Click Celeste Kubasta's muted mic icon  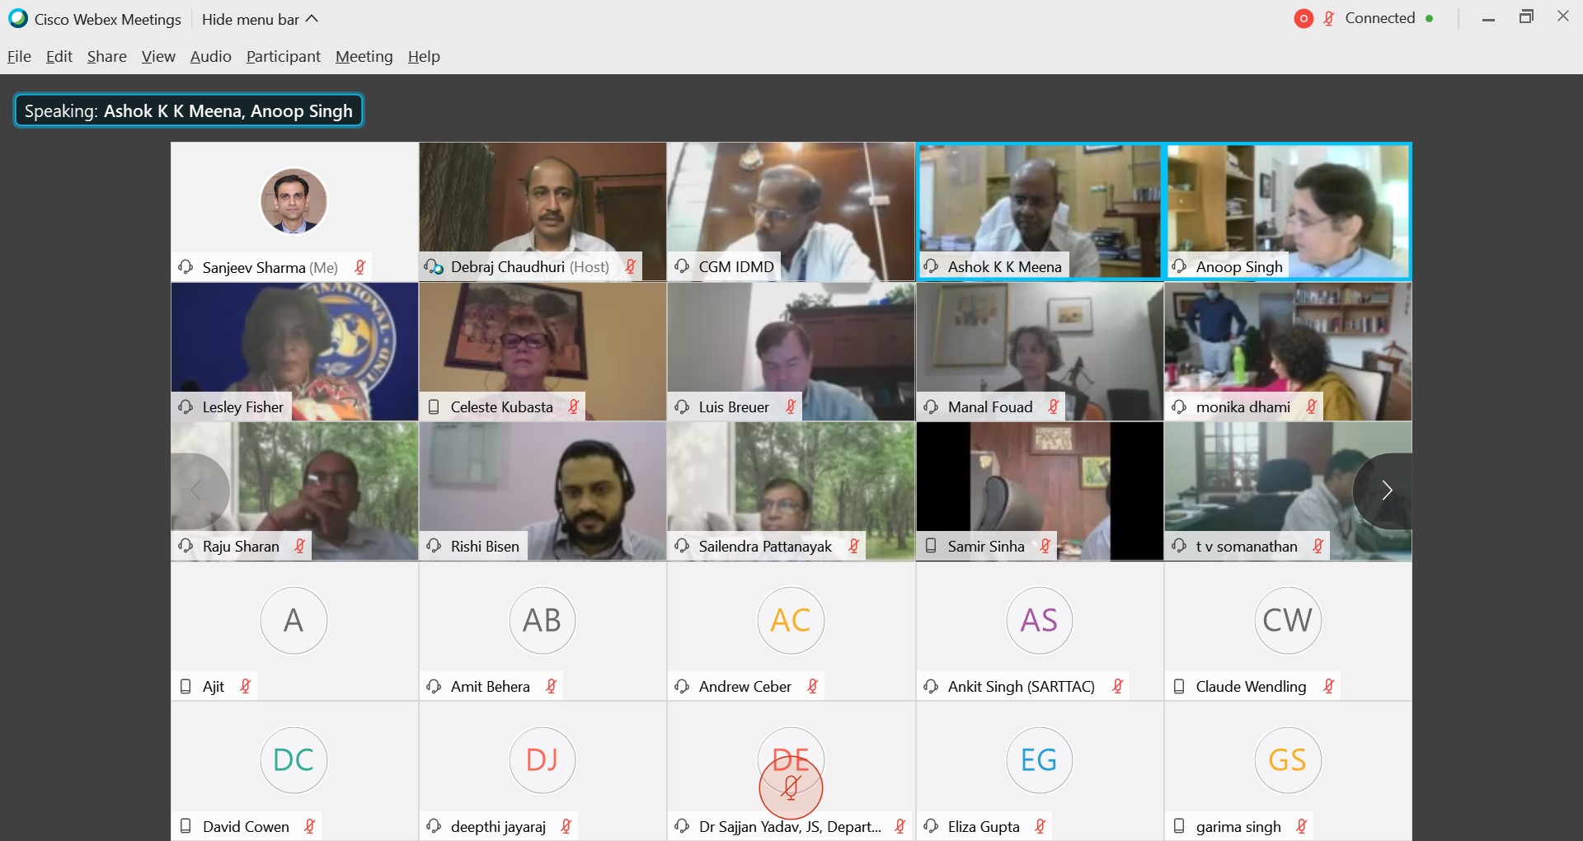tap(574, 406)
